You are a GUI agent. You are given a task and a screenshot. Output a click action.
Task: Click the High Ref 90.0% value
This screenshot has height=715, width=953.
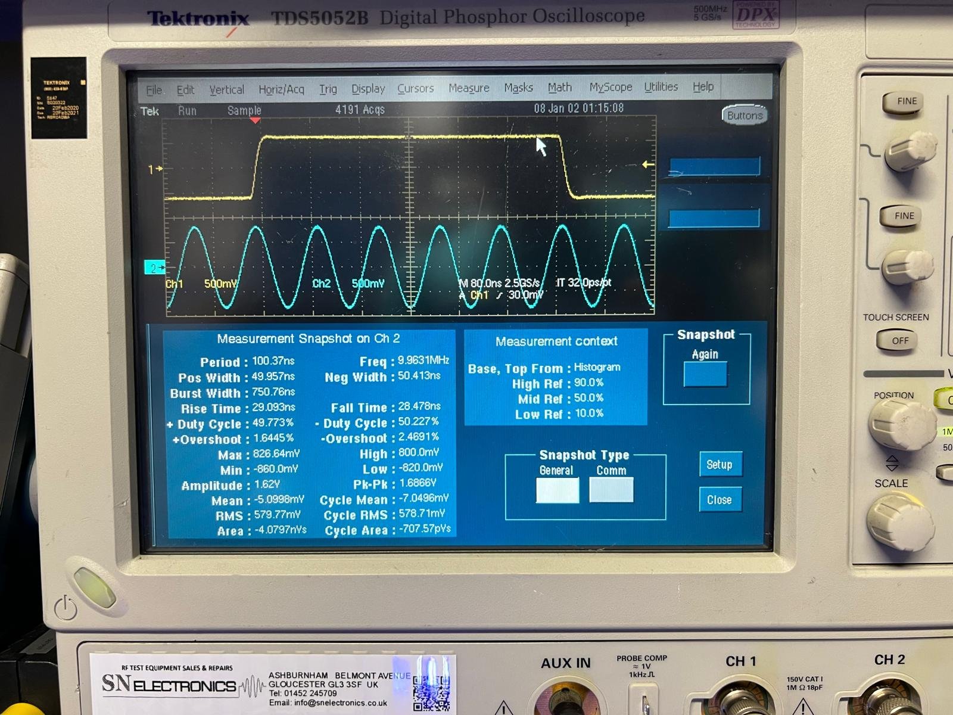(x=588, y=383)
